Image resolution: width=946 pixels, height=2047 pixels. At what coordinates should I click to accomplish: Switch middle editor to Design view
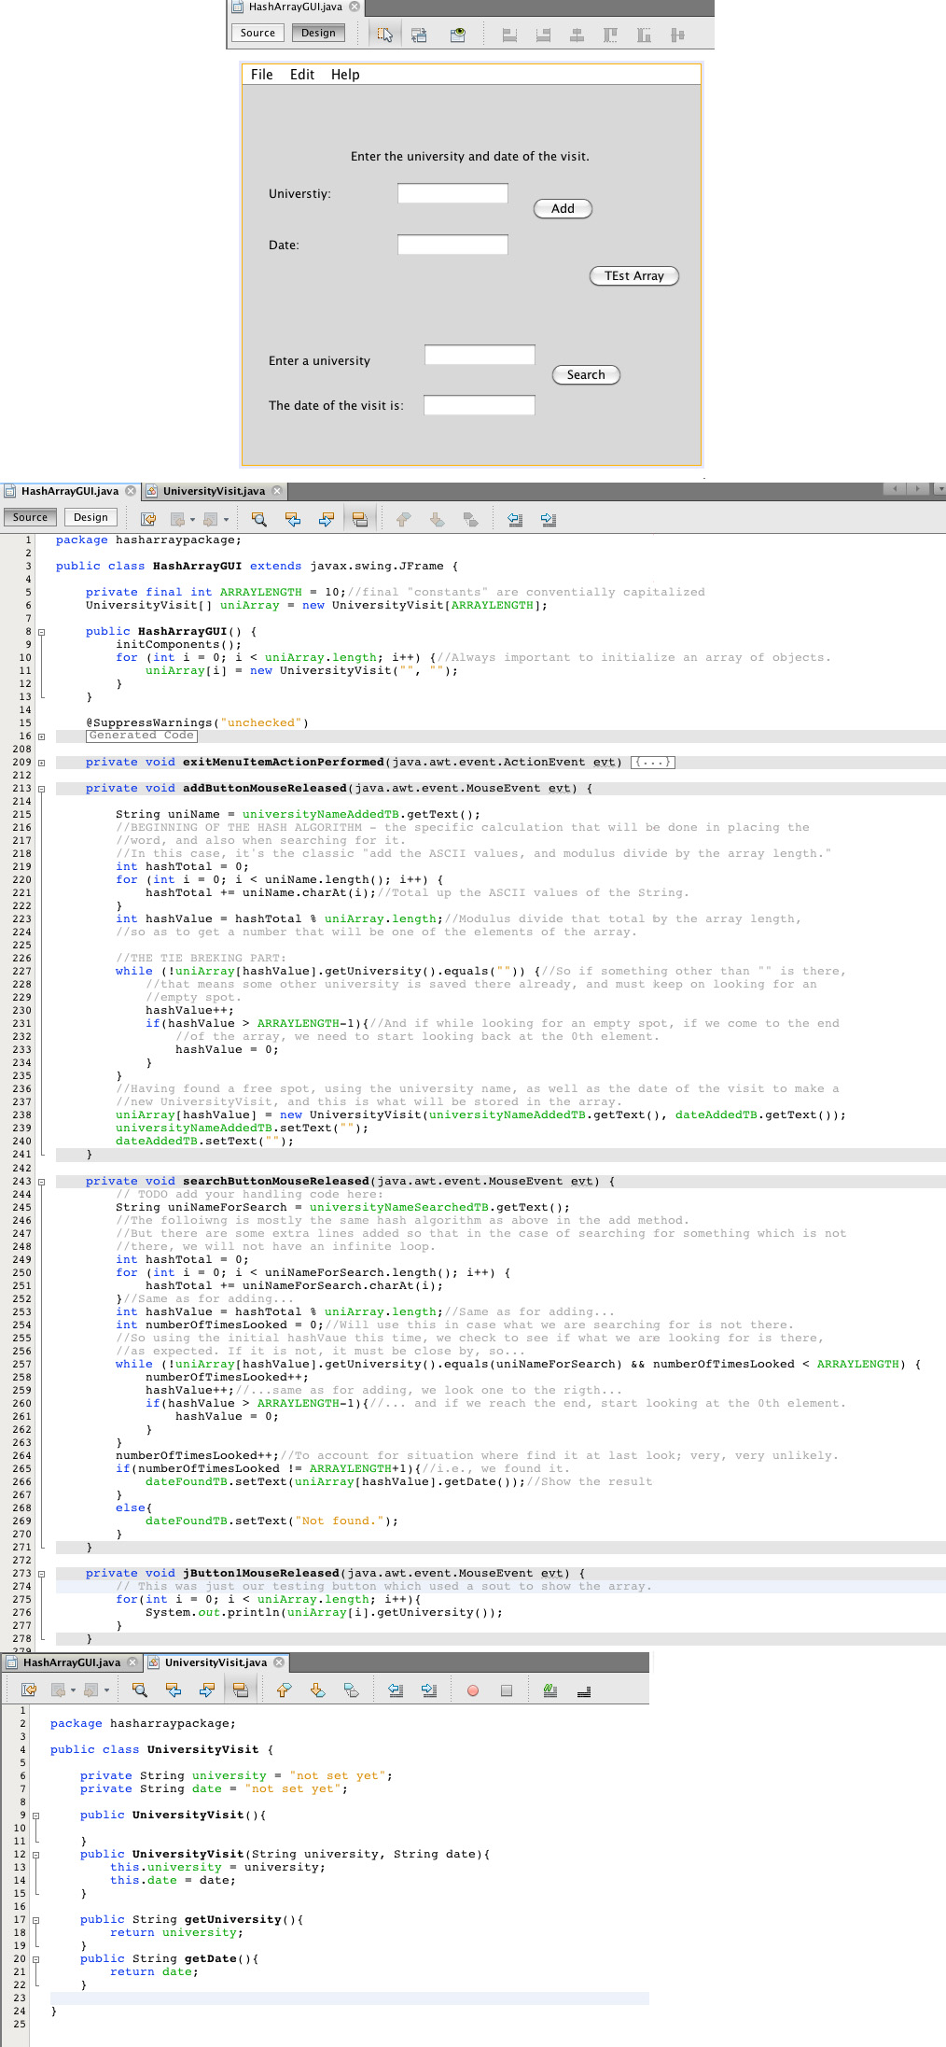pyautogui.click(x=90, y=517)
